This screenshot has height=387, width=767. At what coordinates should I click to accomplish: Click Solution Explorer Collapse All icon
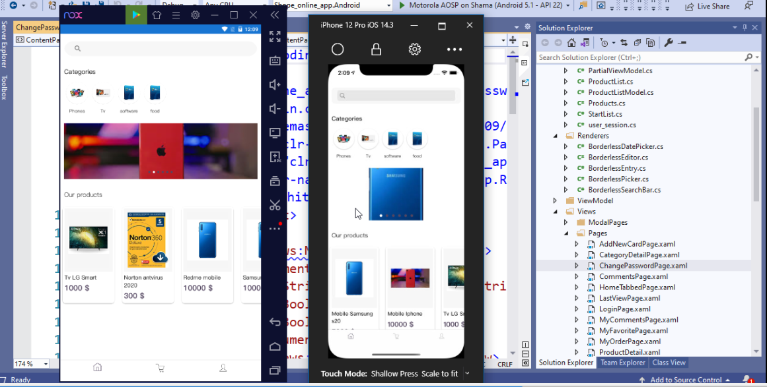pyautogui.click(x=638, y=43)
